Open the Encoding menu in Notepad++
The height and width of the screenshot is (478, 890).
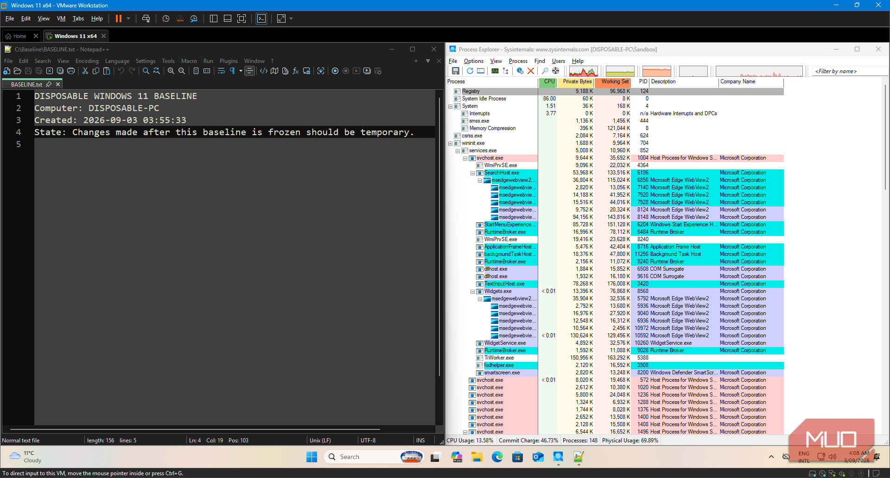87,61
